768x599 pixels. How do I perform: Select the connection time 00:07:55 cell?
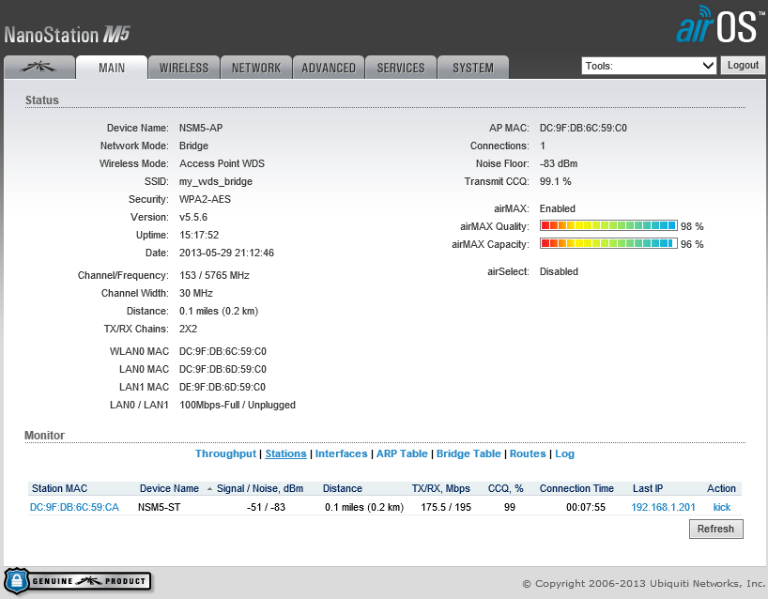[x=586, y=507]
